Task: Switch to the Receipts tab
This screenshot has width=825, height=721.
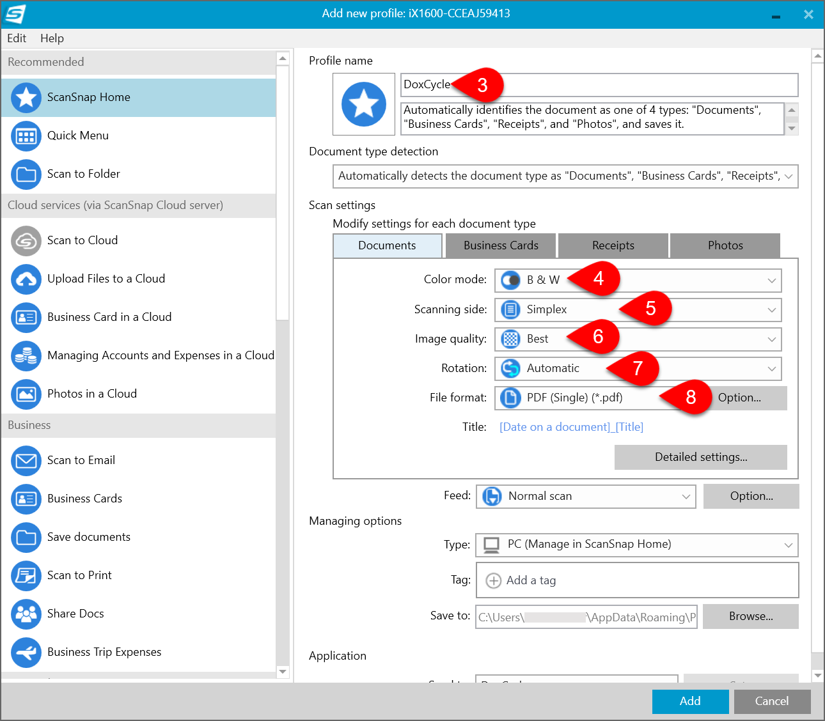Action: click(x=613, y=245)
